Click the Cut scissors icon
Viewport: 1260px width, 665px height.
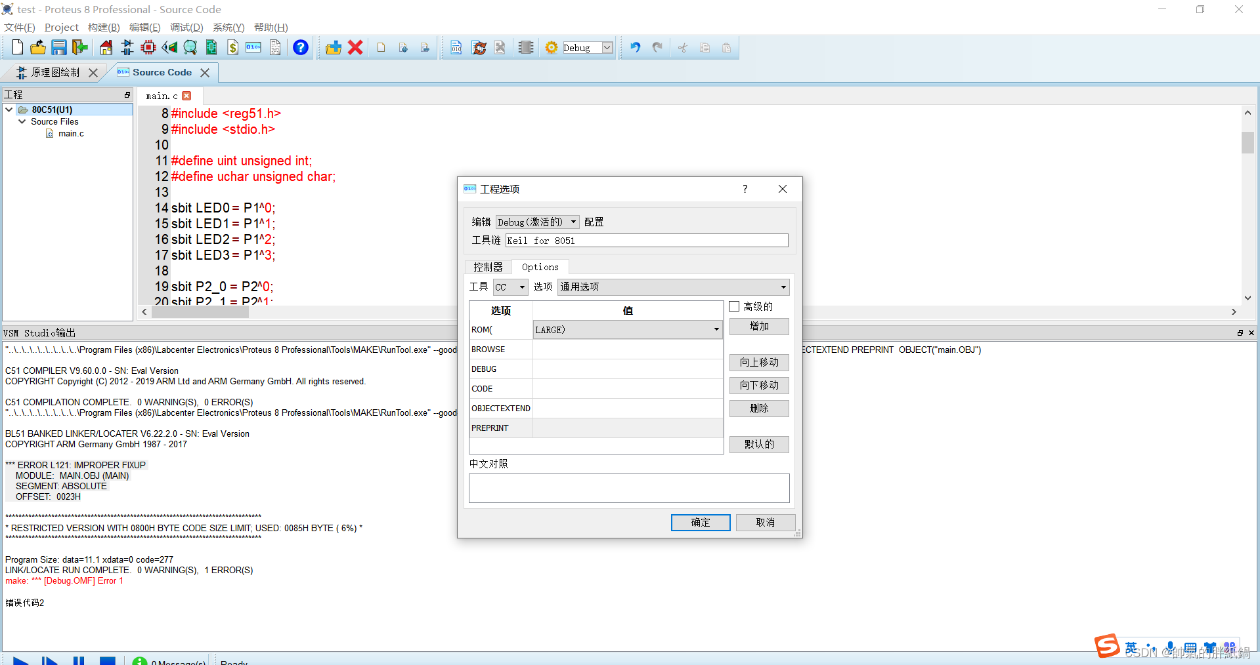point(683,47)
